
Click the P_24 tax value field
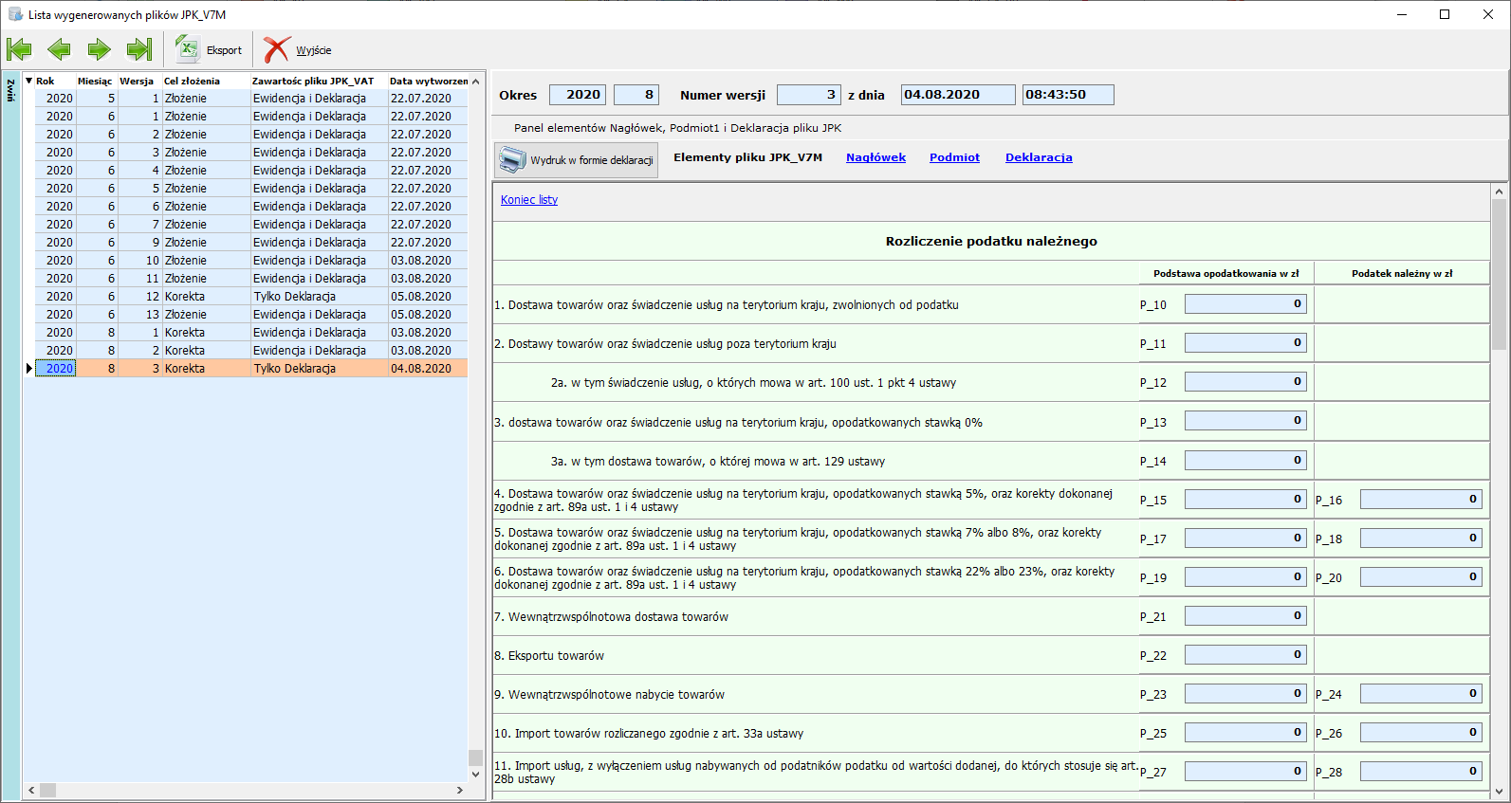click(x=1421, y=694)
